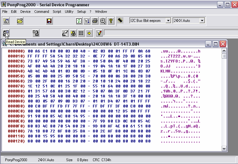Click the document title 24C08W6 DT-14T3.BIN
The height and width of the screenshot is (164, 238).
(x=116, y=44)
